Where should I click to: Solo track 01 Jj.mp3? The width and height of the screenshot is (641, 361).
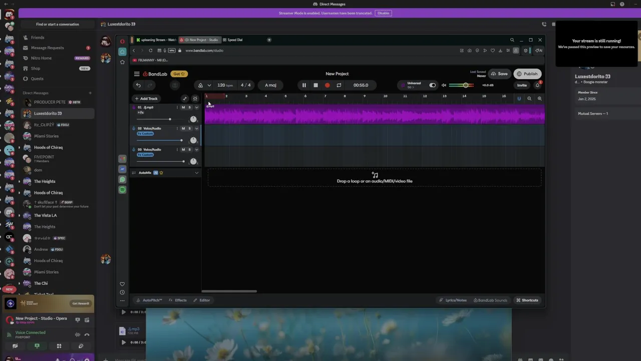[189, 107]
